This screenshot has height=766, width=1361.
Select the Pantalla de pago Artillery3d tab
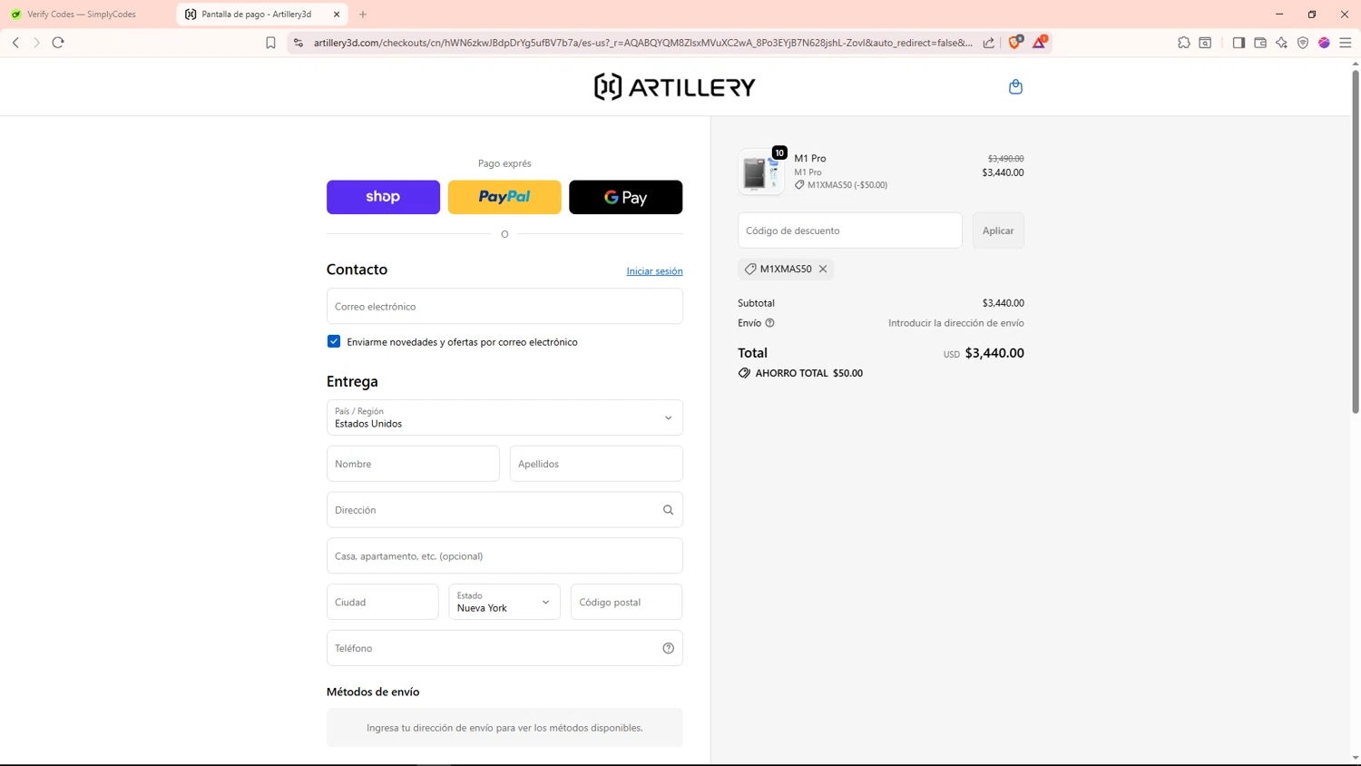261,15
